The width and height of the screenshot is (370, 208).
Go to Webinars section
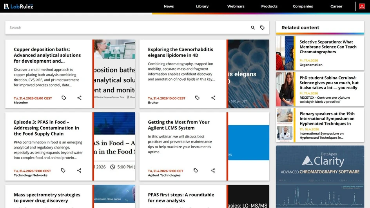click(x=236, y=6)
